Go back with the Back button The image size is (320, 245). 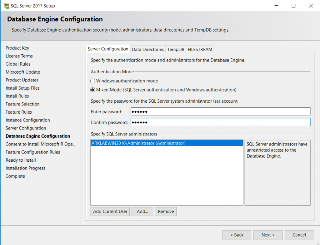[237, 235]
